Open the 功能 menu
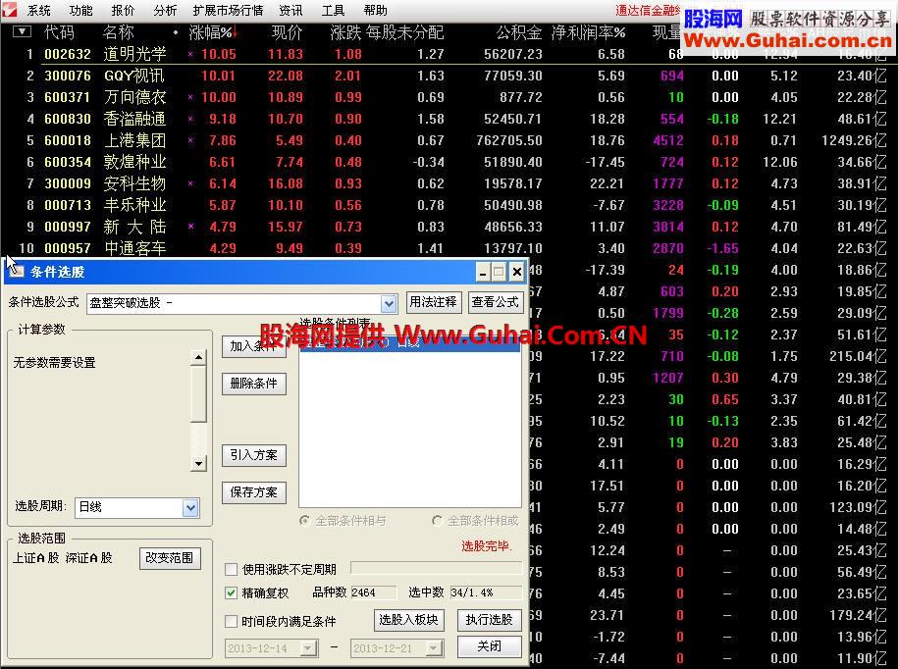 click(x=80, y=11)
